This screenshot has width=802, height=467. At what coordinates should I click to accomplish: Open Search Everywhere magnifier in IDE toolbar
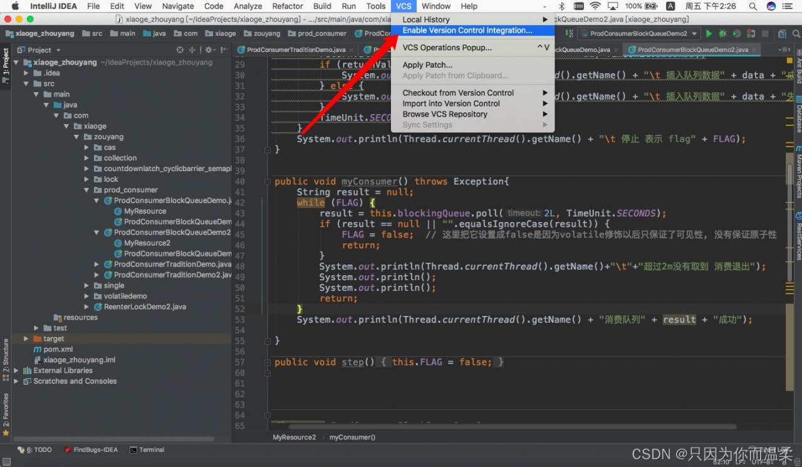click(x=795, y=33)
